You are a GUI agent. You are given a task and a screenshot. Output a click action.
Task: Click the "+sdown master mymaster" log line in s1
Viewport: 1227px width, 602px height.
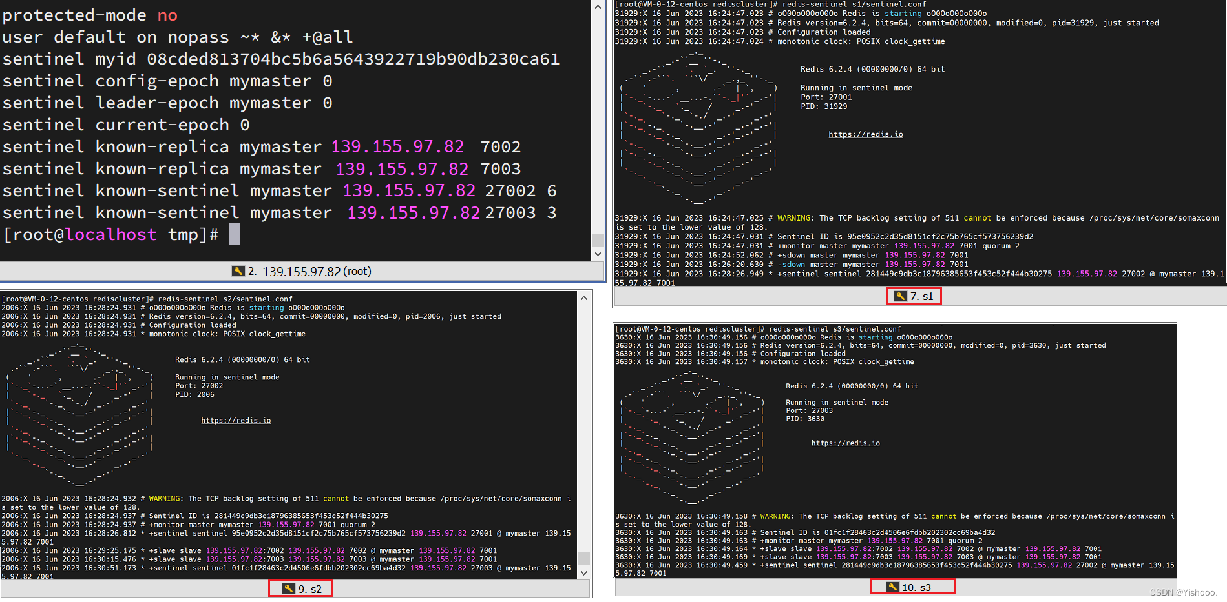pyautogui.click(x=792, y=255)
